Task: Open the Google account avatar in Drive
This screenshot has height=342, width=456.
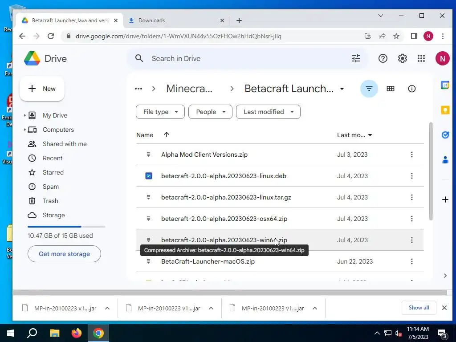Action: [x=442, y=58]
